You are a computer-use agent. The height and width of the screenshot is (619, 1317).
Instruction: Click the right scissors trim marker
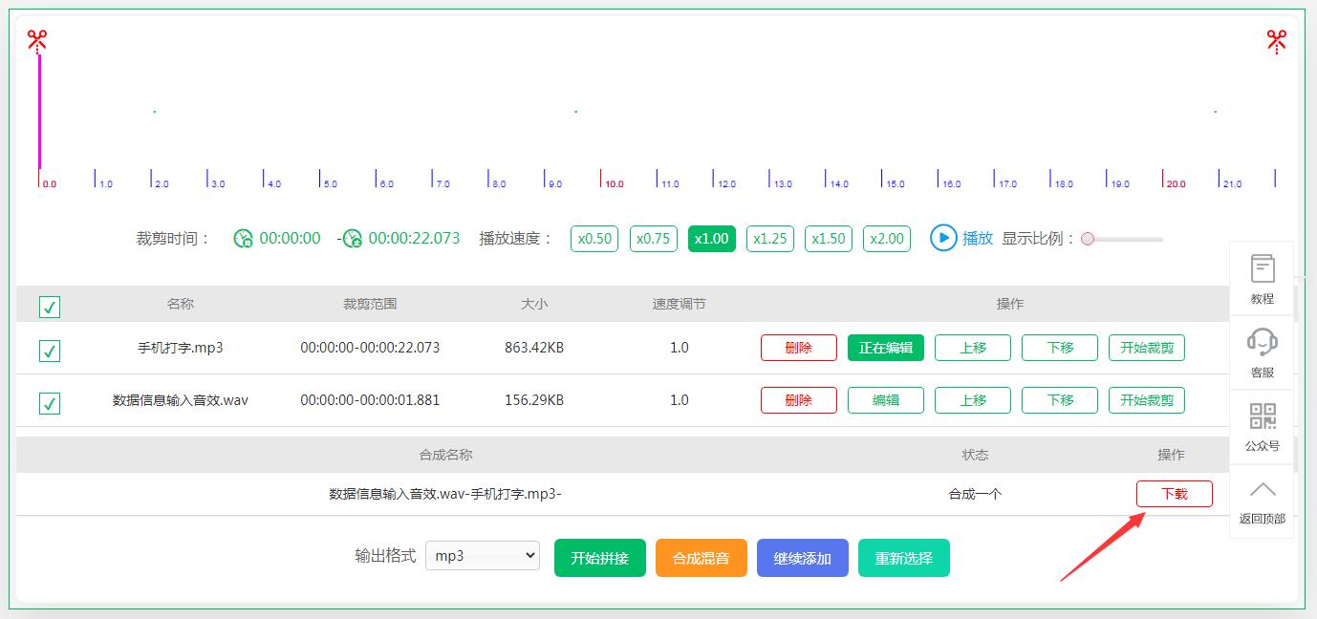coord(1276,40)
